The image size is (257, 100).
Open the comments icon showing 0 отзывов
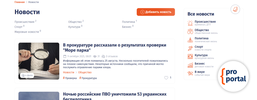[103, 56]
